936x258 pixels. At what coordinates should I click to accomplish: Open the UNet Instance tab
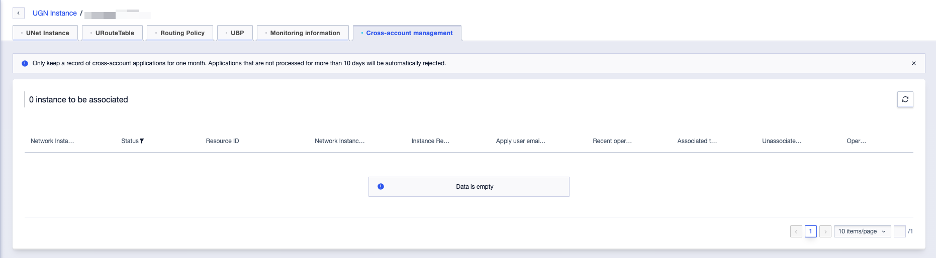click(x=45, y=33)
